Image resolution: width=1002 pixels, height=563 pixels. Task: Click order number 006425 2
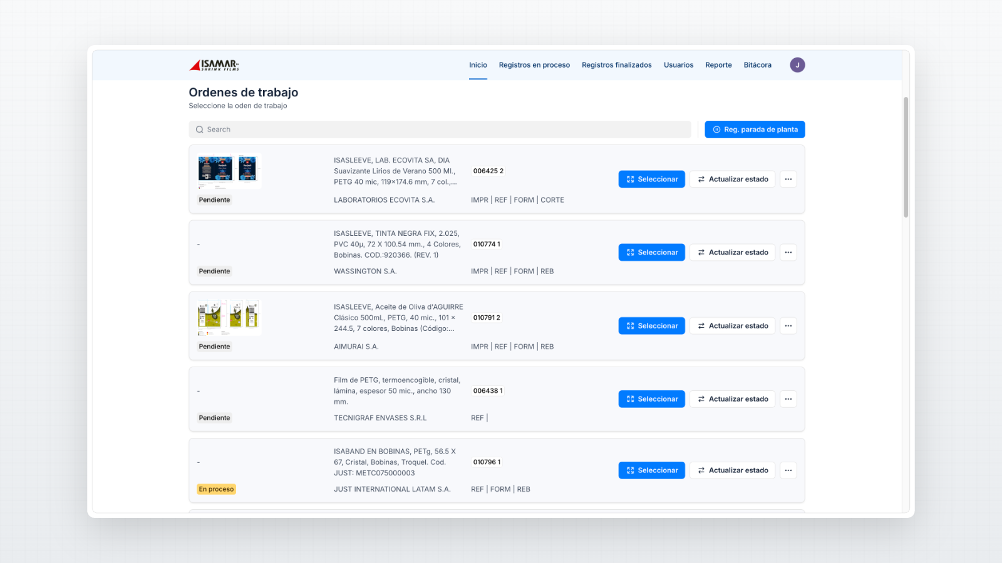click(488, 171)
